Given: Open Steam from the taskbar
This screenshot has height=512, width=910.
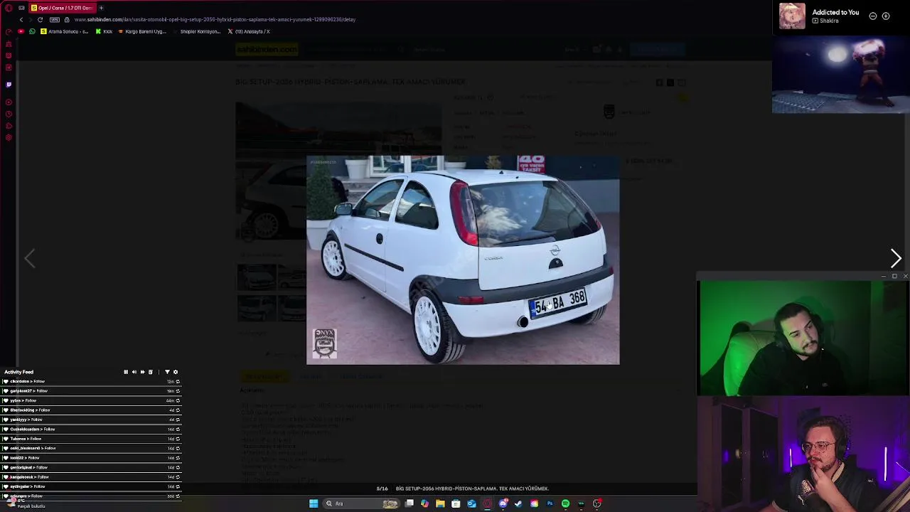Looking at the screenshot, I should point(518,503).
